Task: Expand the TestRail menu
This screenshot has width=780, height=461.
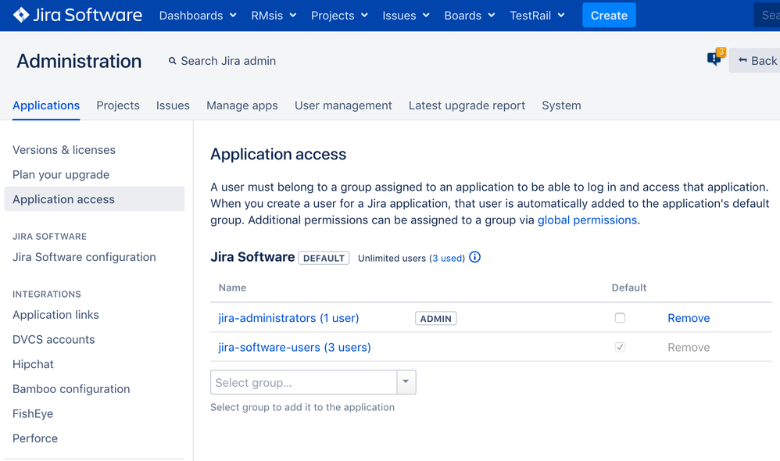Action: tap(537, 16)
